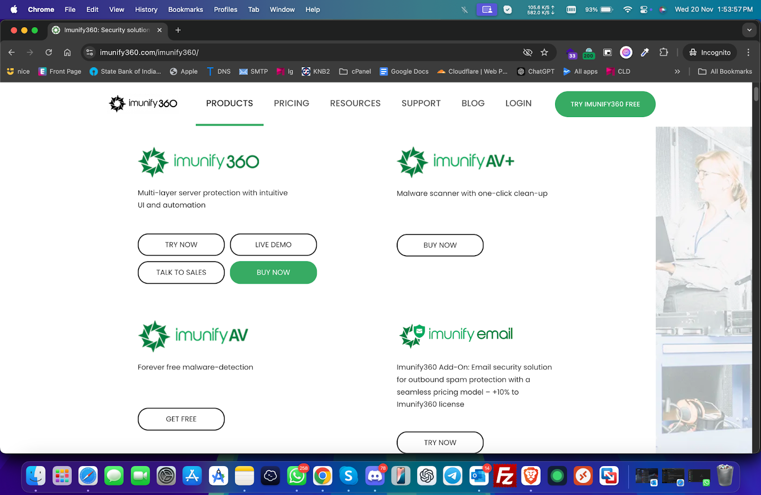The width and height of the screenshot is (761, 495).
Task: Expand the bookmarks overflow chevron
Action: 677,71
